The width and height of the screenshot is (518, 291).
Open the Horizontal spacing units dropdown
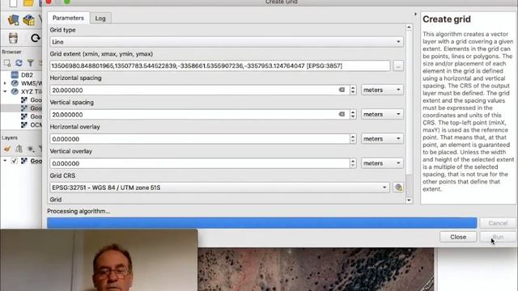[382, 90]
